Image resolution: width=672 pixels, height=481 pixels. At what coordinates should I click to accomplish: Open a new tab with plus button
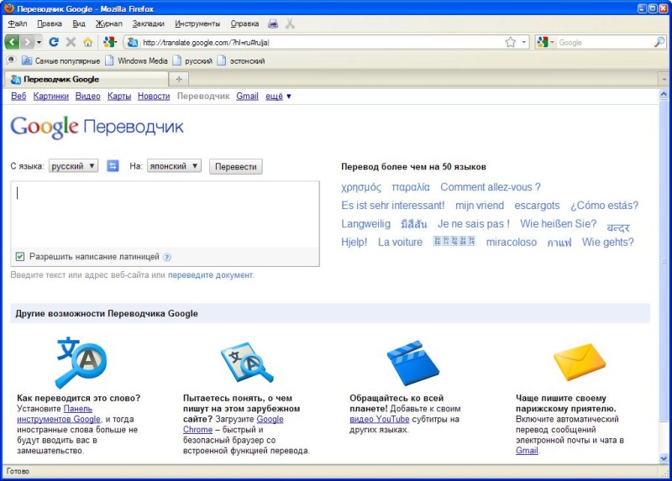(x=179, y=79)
